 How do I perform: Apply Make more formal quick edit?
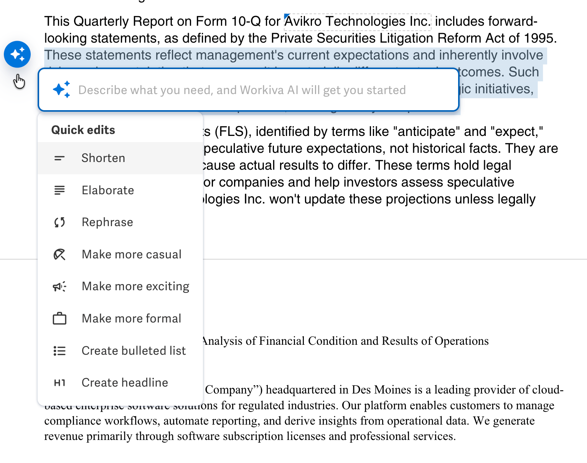(x=120, y=318)
